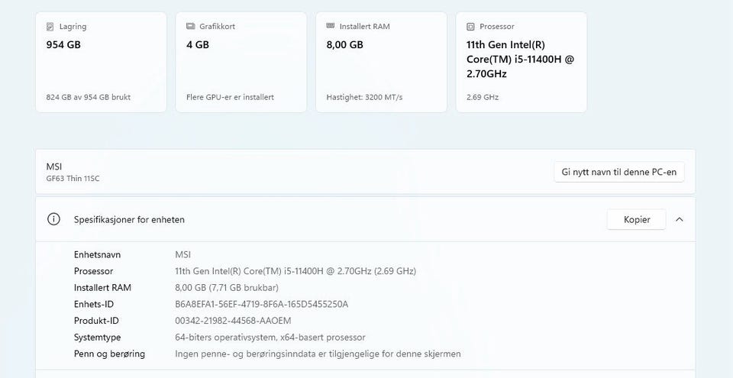This screenshot has height=378, width=733.
Task: Select the 954 GB storage value
Action: pyautogui.click(x=63, y=44)
